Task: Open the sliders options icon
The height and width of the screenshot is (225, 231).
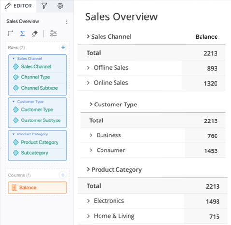Action: pos(53,33)
